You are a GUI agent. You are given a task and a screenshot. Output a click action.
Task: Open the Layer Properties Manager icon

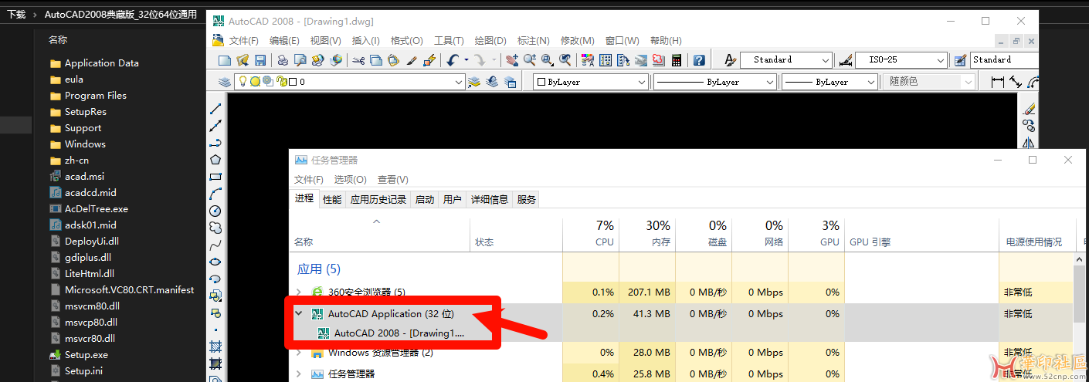(x=225, y=81)
